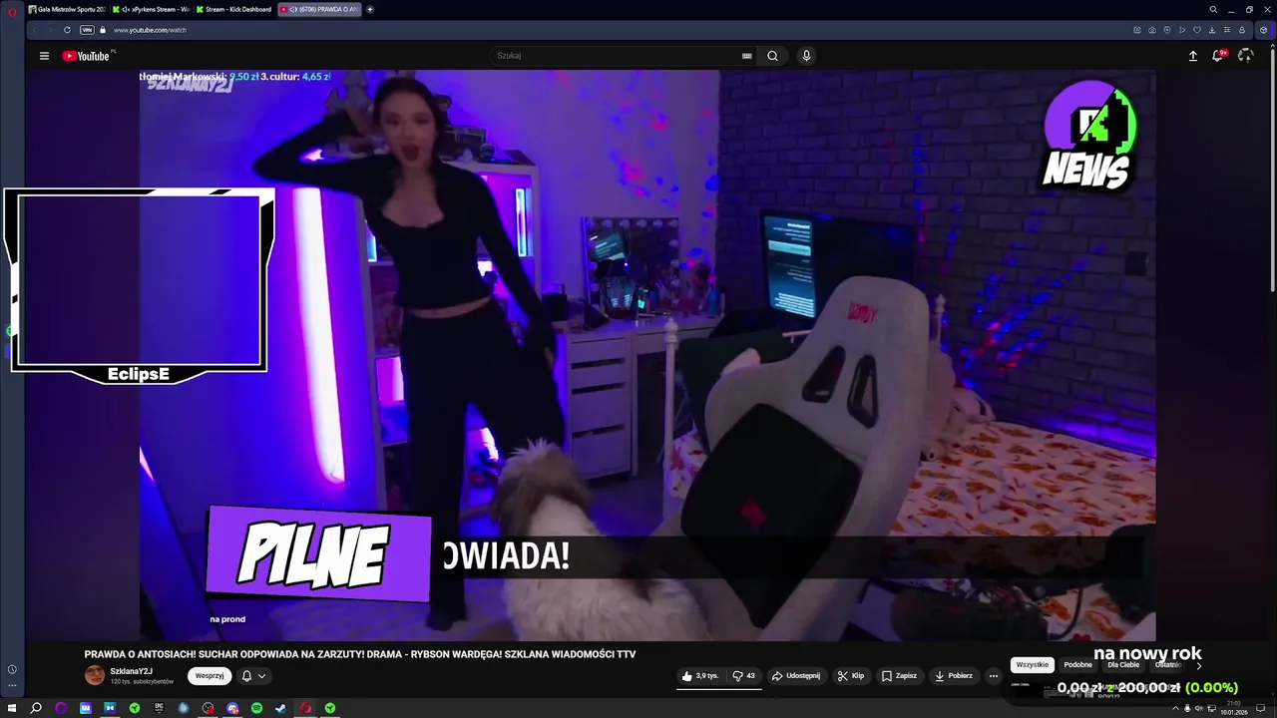Open SzklanaY2J channel avatar
The image size is (1277, 718).
[x=95, y=675]
